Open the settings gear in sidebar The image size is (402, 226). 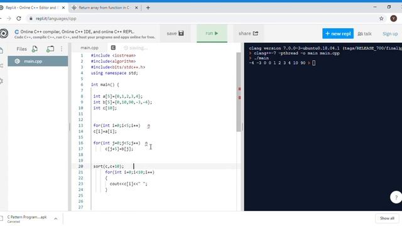1,81
